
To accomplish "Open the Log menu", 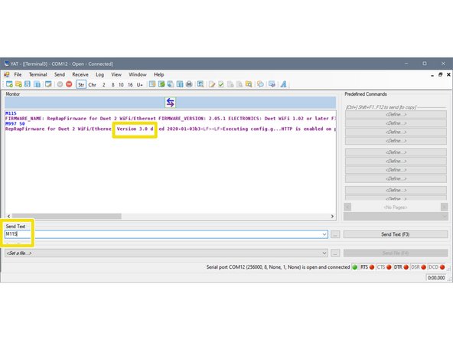I will [x=99, y=74].
